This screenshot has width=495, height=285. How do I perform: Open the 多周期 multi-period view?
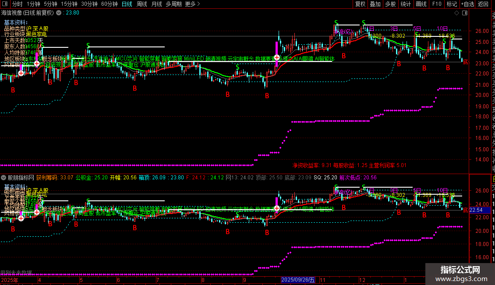[x=173, y=4]
